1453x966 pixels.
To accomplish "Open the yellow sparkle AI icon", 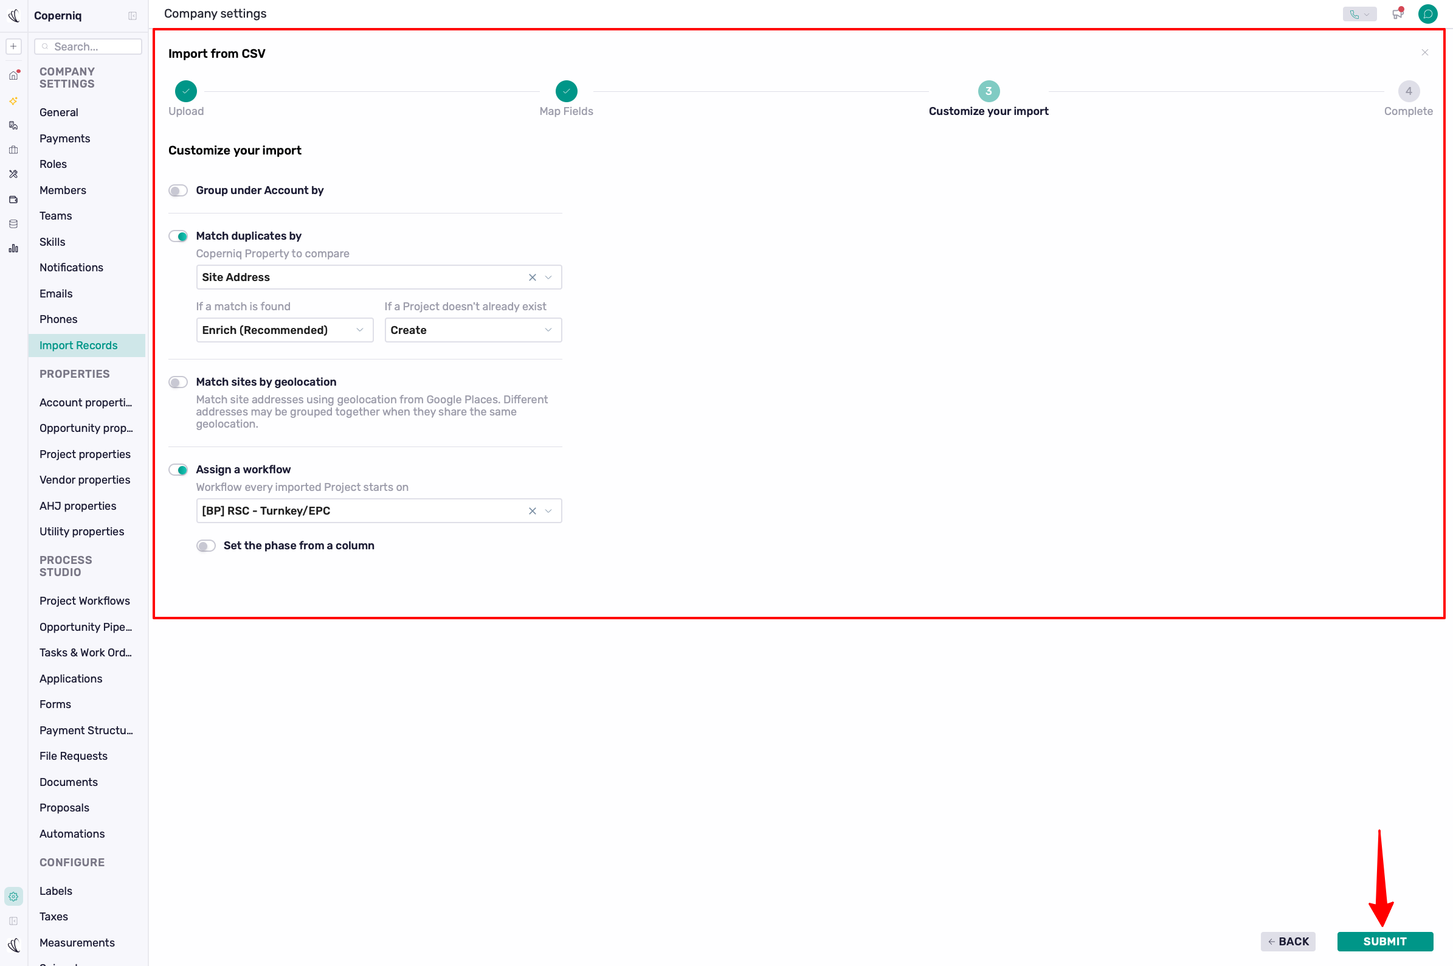I will coord(13,100).
